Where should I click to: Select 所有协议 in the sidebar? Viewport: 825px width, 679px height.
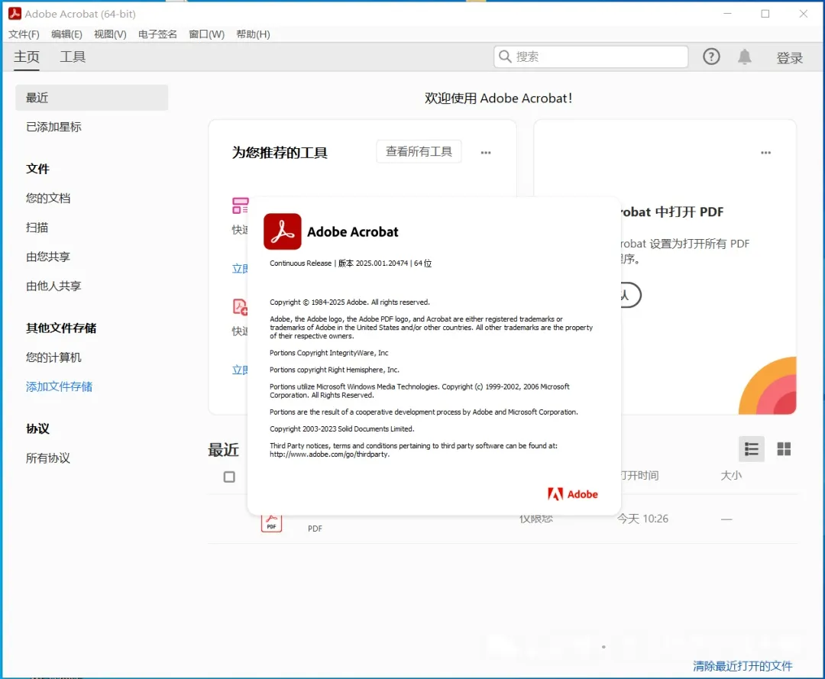pos(48,458)
